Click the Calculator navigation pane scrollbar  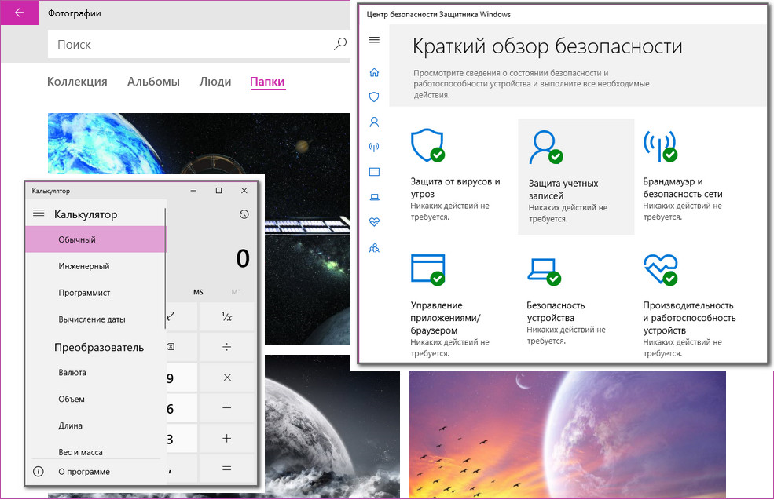coord(165,268)
